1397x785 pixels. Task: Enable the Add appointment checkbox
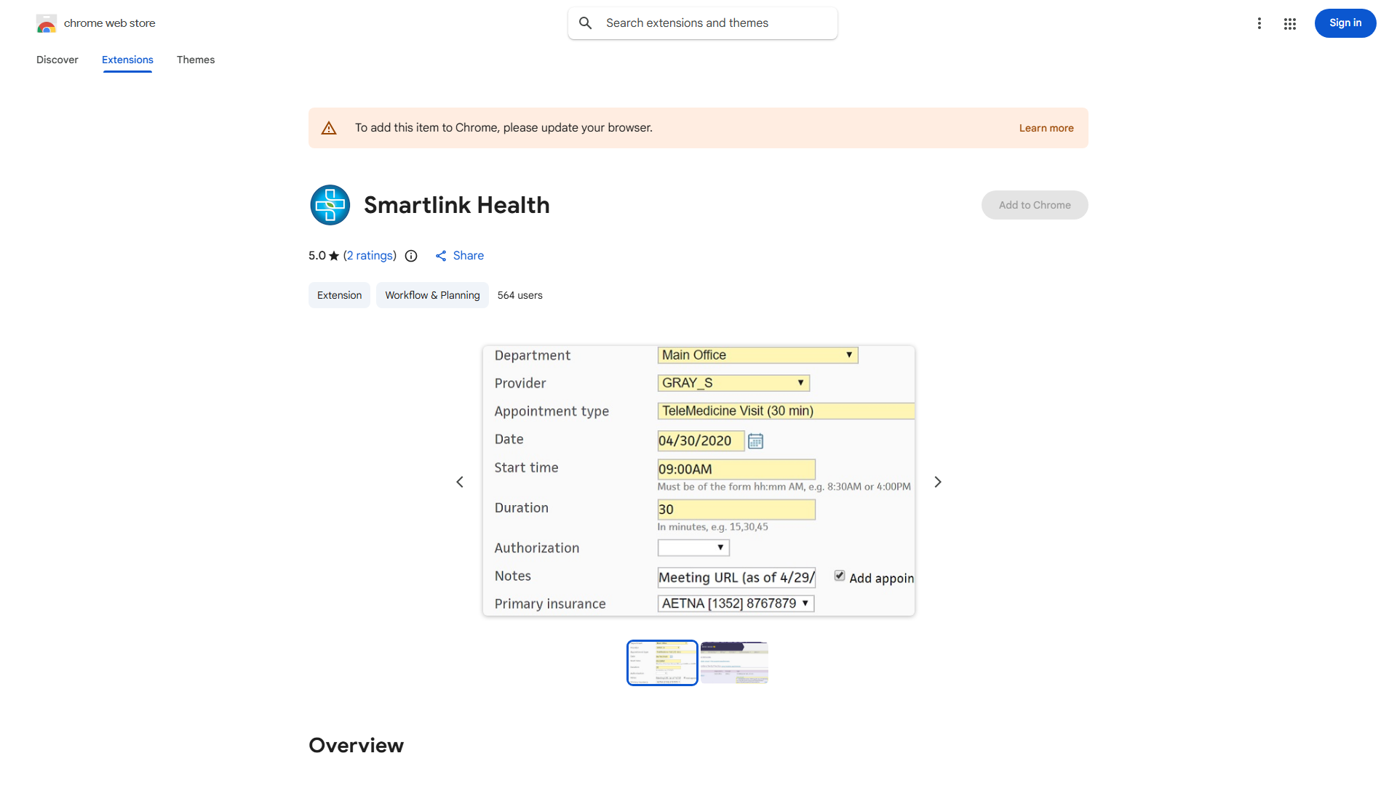point(840,575)
